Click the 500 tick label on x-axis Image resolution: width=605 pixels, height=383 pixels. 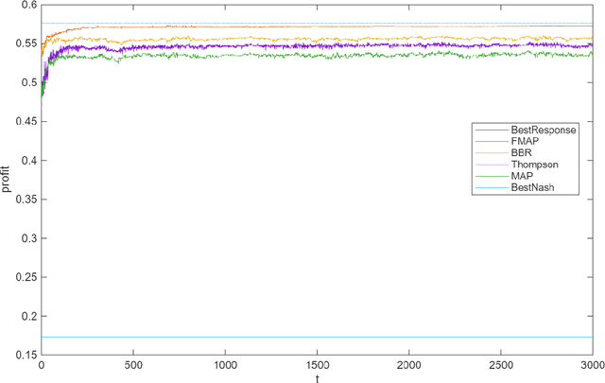click(133, 365)
